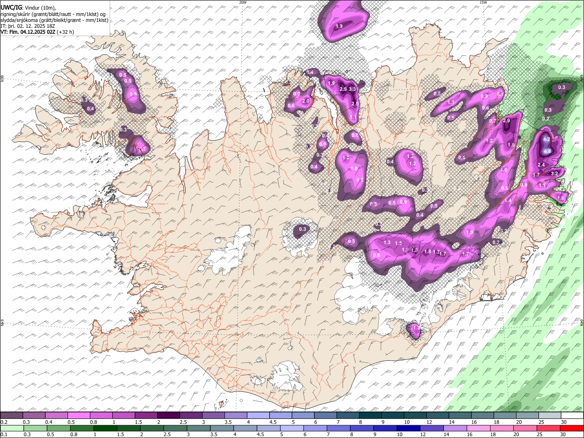Click the '7' label on the snow scale
This screenshot has height=438, width=584.
pyautogui.click(x=338, y=422)
